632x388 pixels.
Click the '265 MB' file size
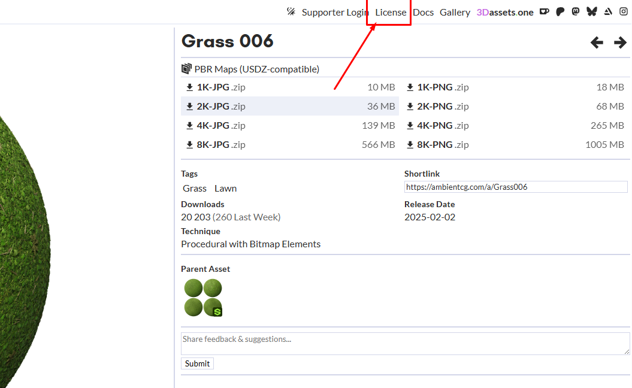pos(607,125)
